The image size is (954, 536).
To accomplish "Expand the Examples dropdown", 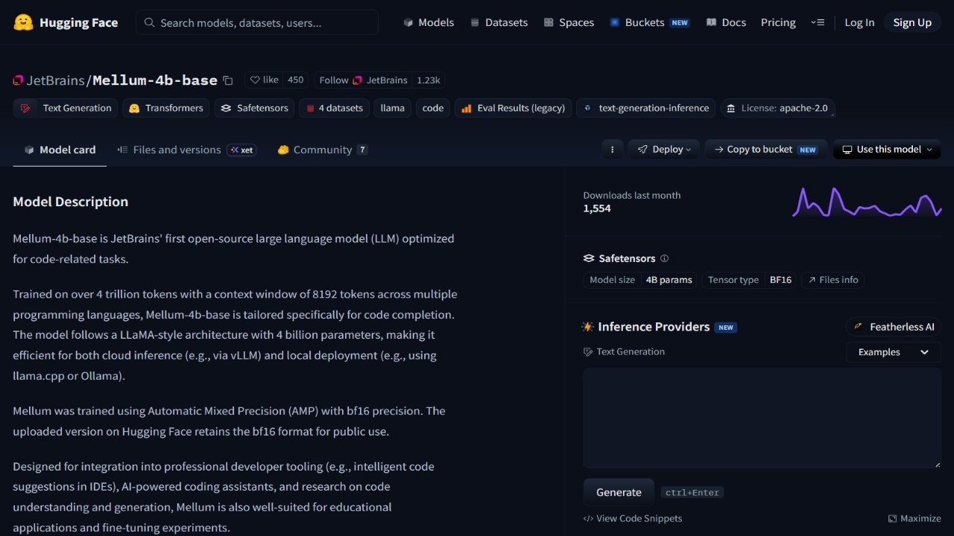I will coord(894,352).
